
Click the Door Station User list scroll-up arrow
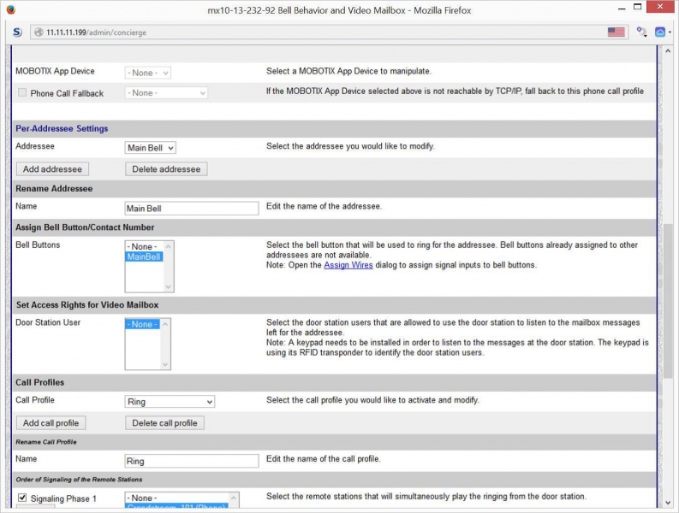pyautogui.click(x=165, y=324)
